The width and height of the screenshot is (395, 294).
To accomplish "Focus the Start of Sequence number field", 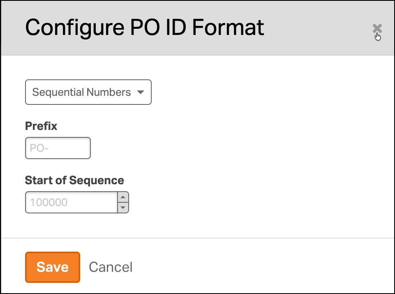I will coord(71,202).
